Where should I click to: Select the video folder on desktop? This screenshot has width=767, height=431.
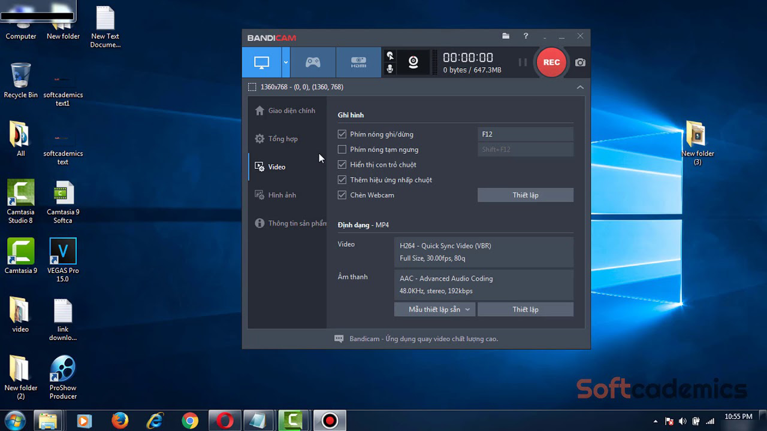(20, 315)
